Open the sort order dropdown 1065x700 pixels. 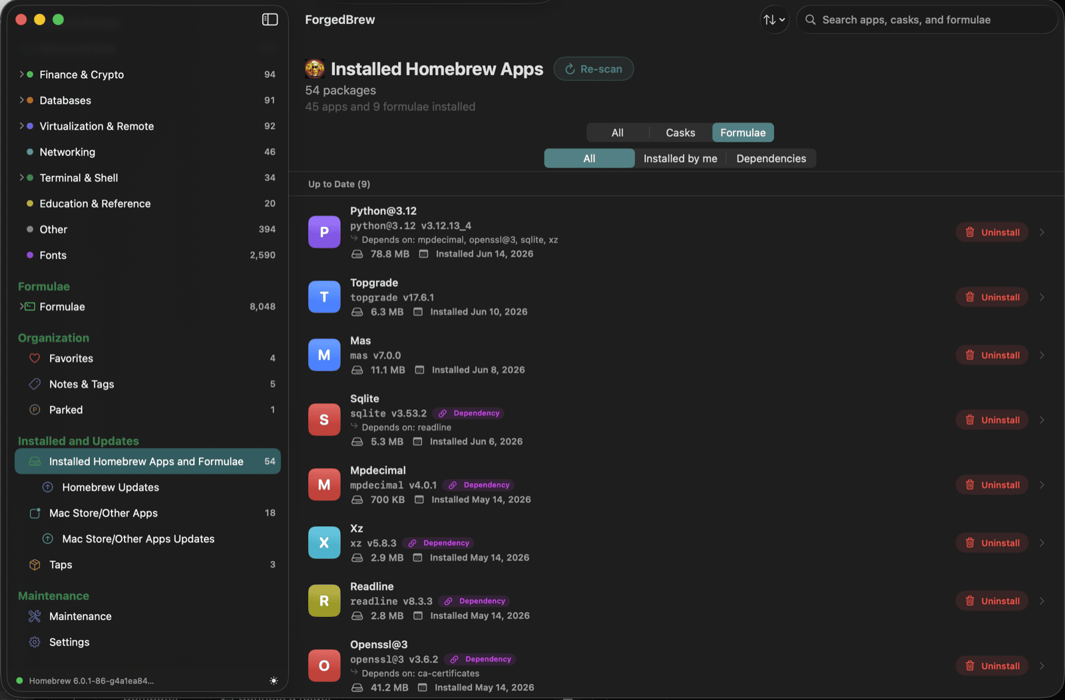774,20
